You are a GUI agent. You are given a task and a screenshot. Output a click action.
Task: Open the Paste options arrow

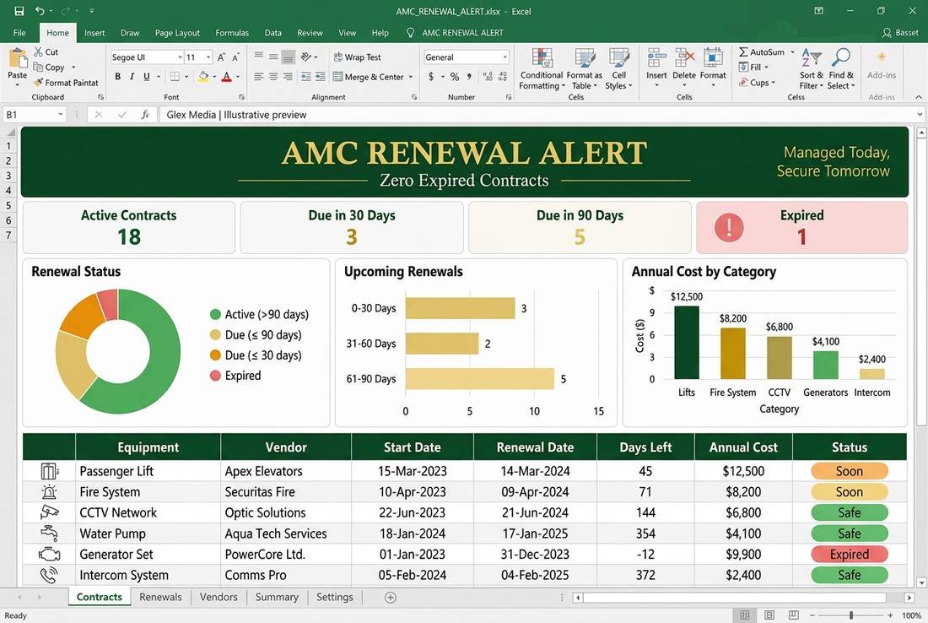[17, 84]
